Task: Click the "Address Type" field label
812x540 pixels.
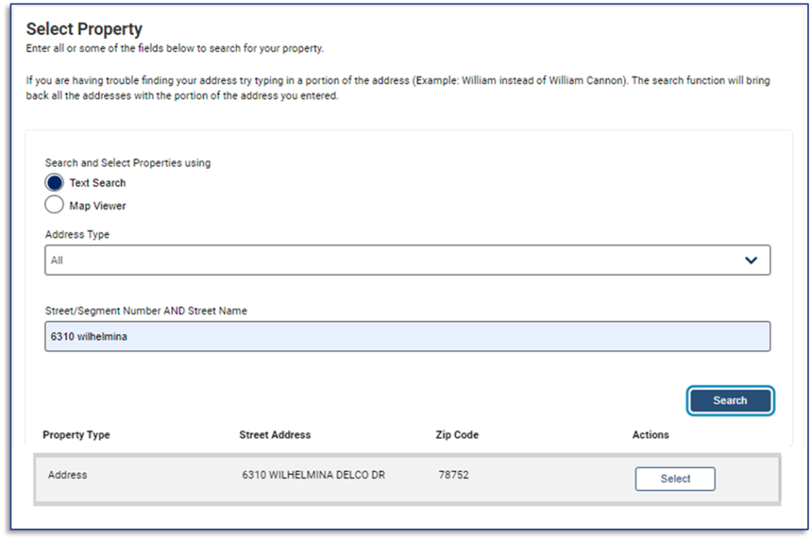Action: [x=77, y=235]
